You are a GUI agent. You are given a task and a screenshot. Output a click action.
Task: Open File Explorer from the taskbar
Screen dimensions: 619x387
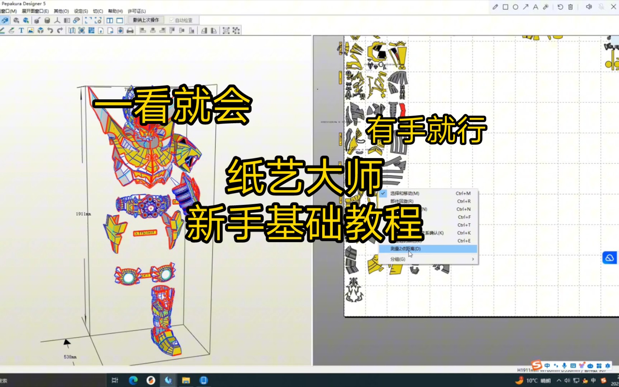coord(186,380)
